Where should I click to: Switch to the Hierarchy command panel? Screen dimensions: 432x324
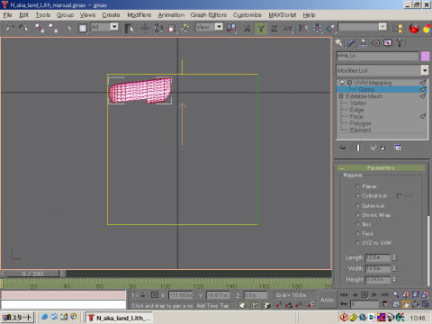pos(364,43)
